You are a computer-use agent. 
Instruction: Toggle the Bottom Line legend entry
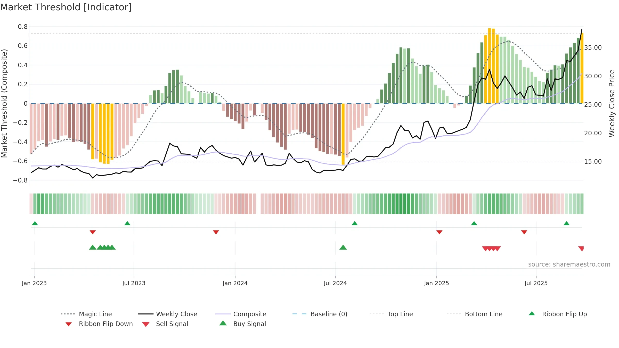[x=475, y=314]
